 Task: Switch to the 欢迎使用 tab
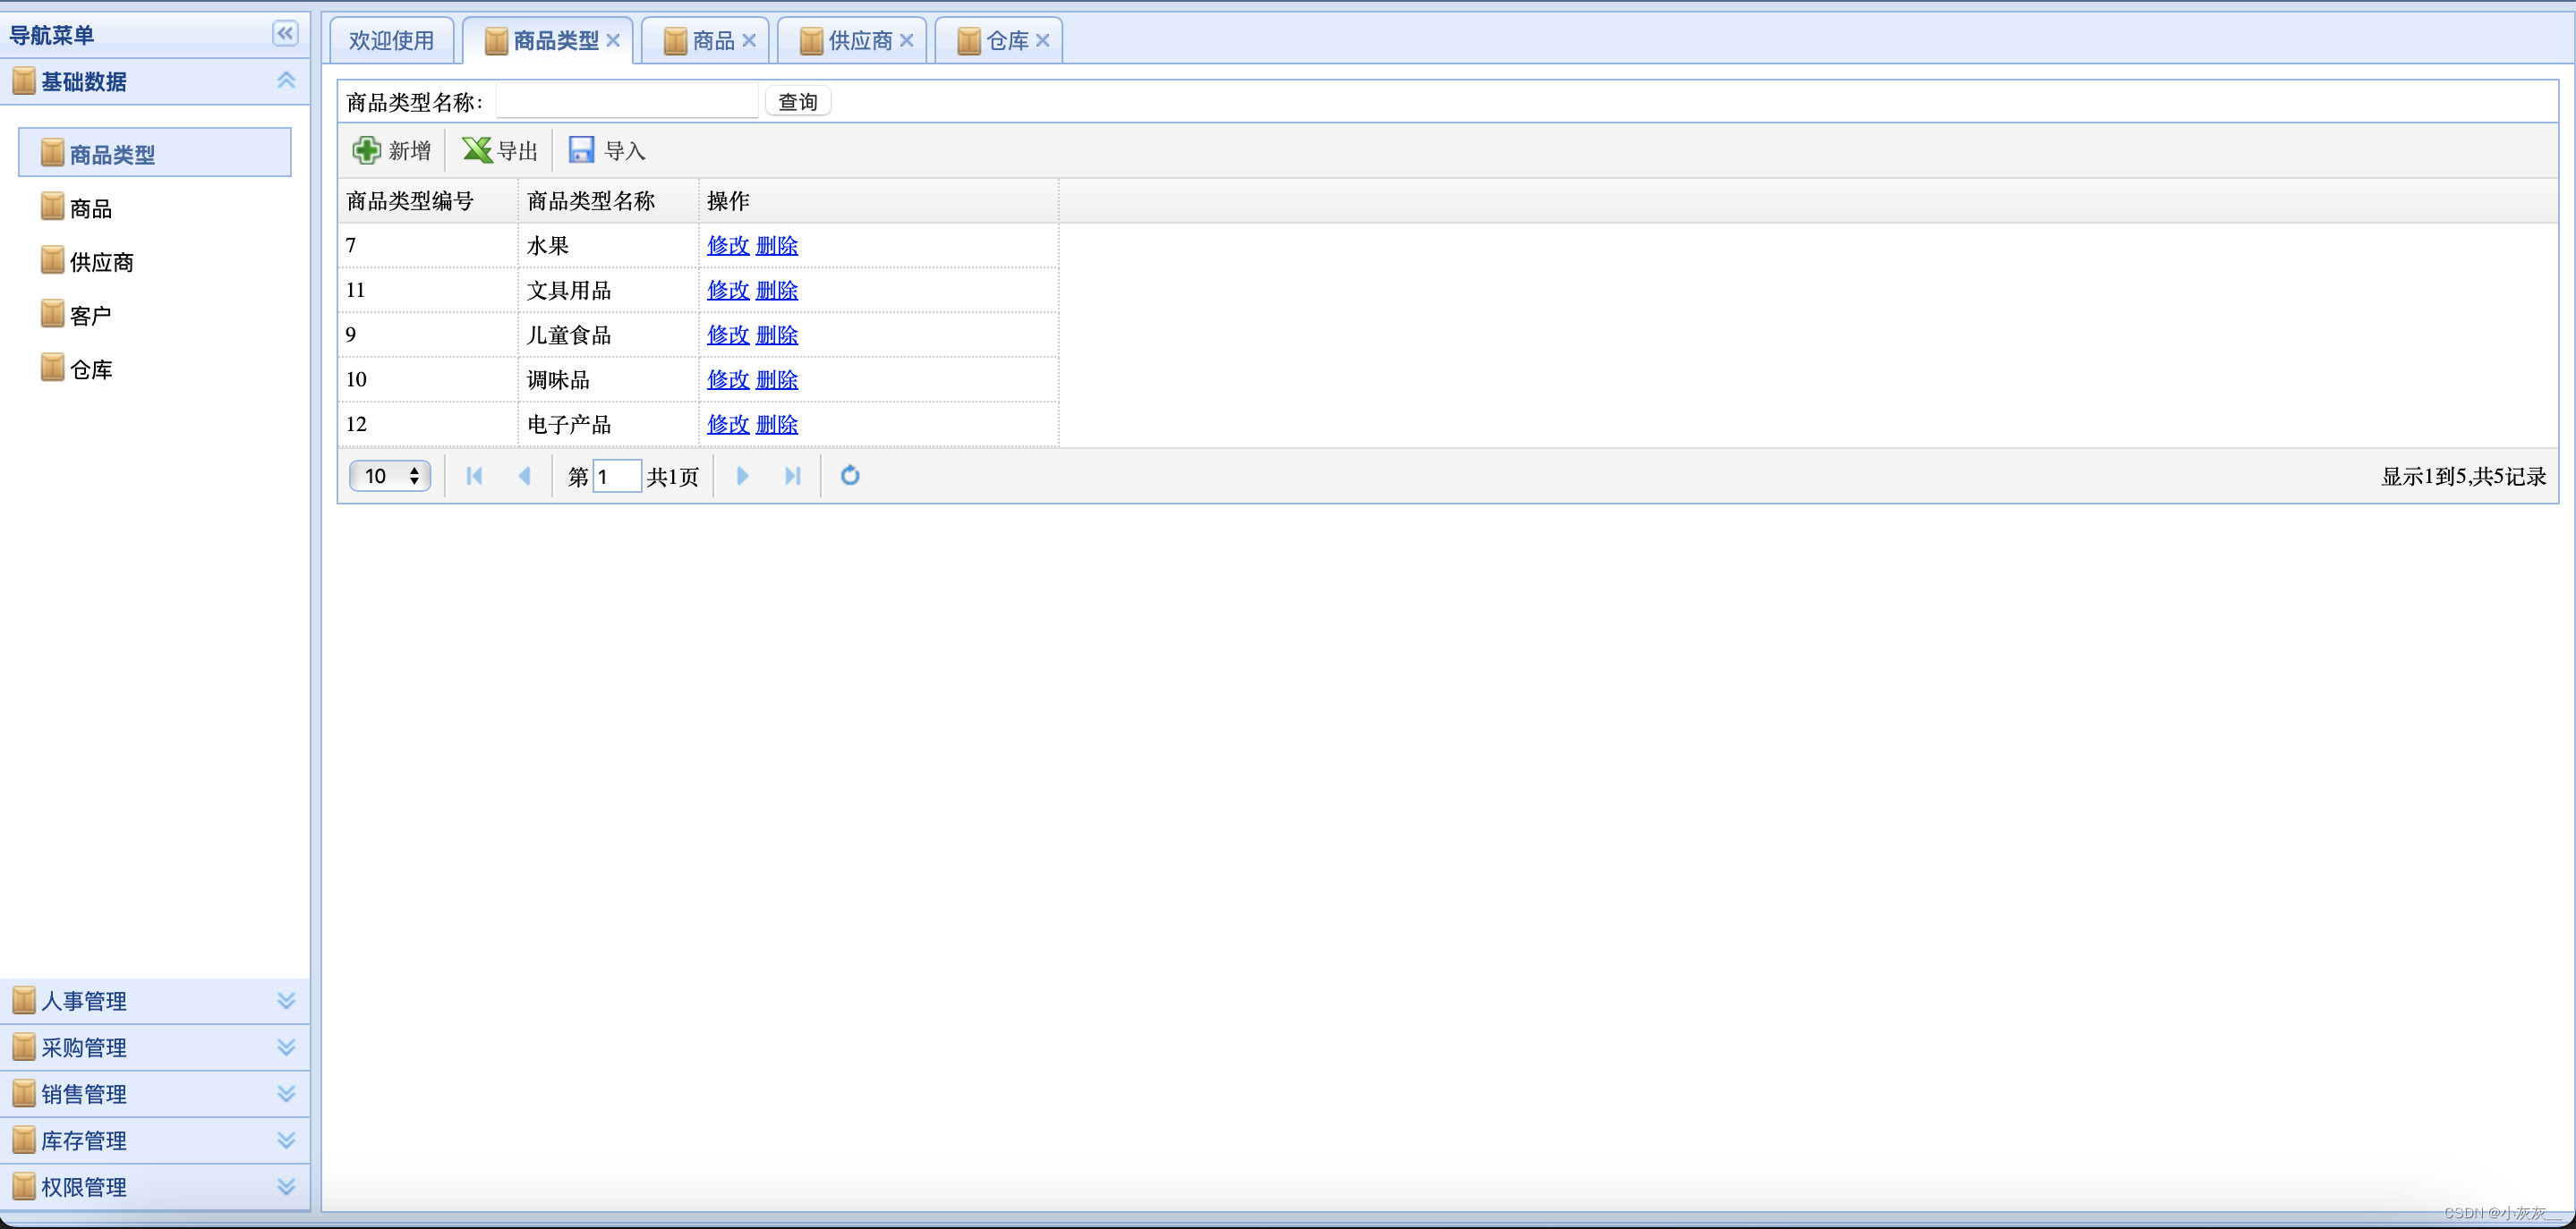click(391, 41)
